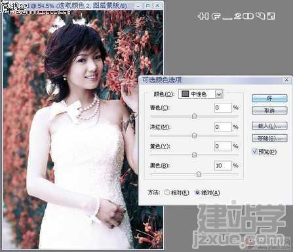Click the 洋红 percentage input field
The width and height of the screenshot is (293, 252).
(x=223, y=127)
